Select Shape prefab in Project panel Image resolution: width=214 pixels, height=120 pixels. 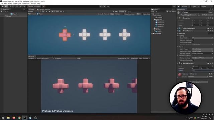tap(158, 32)
